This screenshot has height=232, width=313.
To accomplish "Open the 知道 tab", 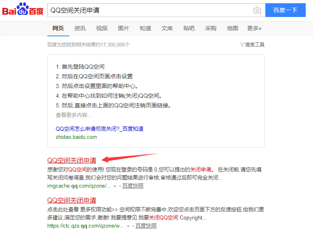I will pyautogui.click(x=145, y=28).
